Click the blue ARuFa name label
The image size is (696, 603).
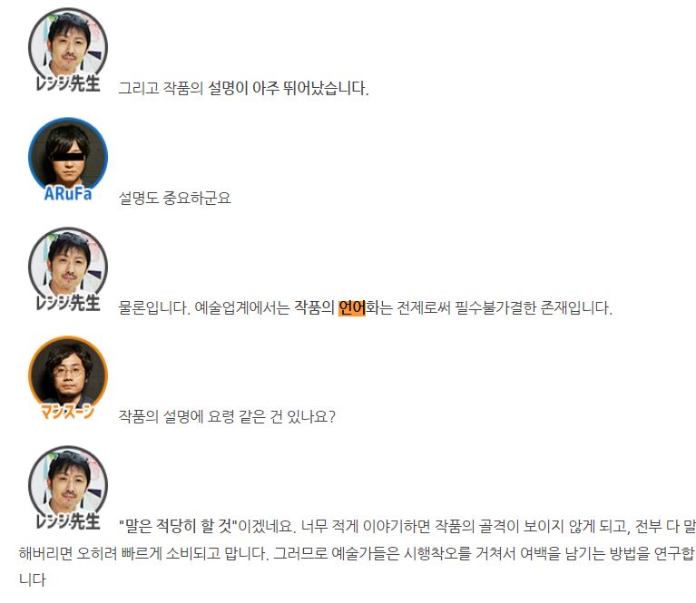tap(68, 193)
